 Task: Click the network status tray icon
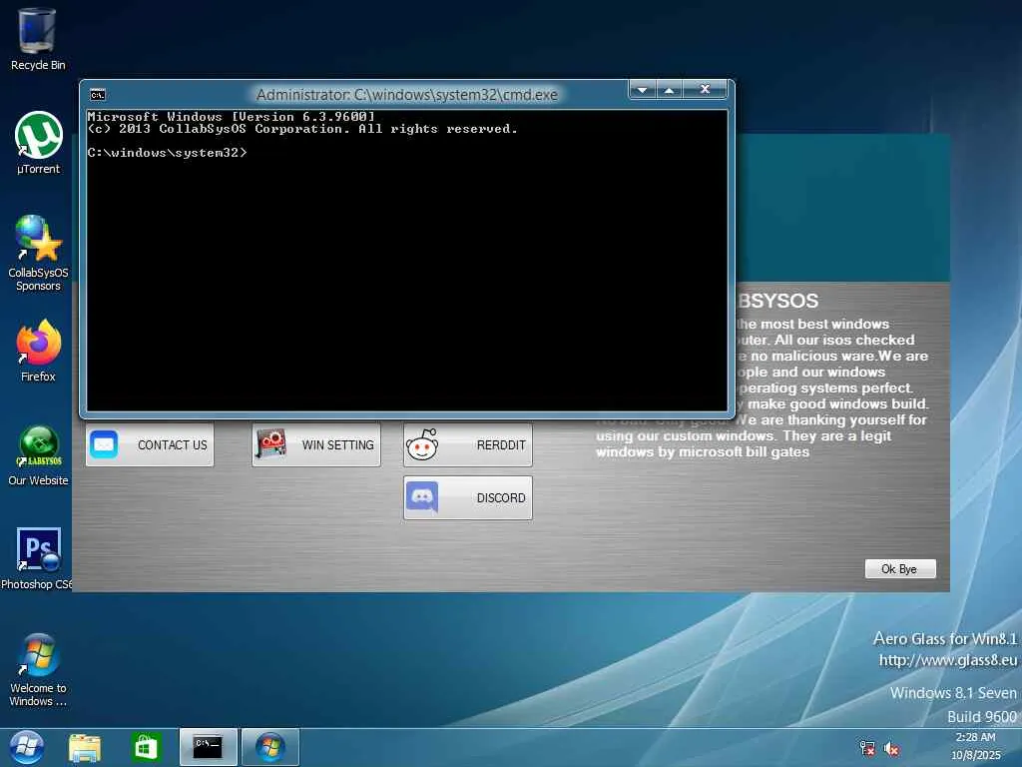pyautogui.click(x=867, y=749)
